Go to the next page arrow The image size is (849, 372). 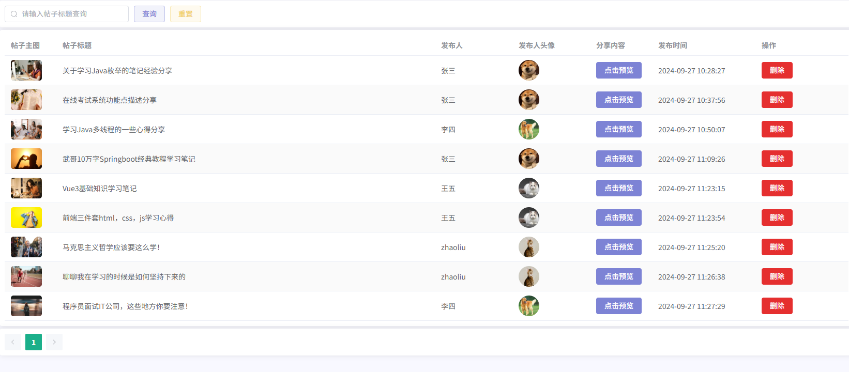tap(54, 342)
